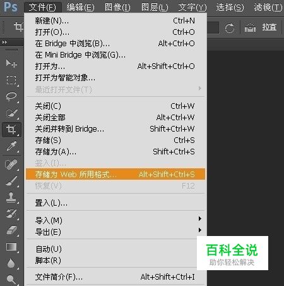Select the Blur tool
This screenshot has height=286, width=284.
click(11, 263)
